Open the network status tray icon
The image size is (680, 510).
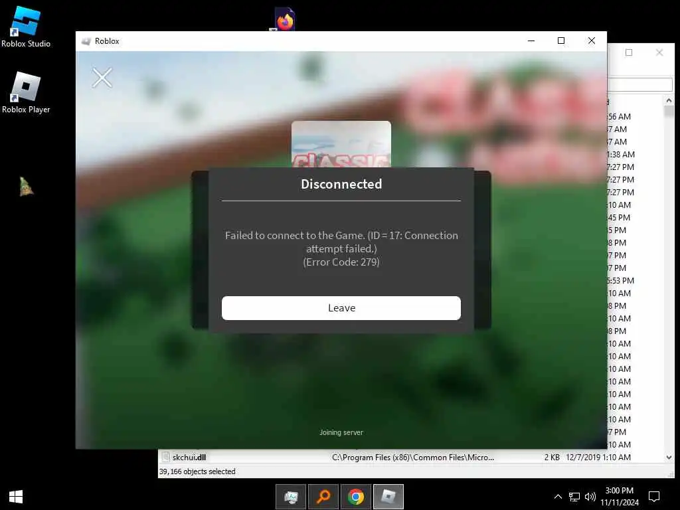pos(574,497)
